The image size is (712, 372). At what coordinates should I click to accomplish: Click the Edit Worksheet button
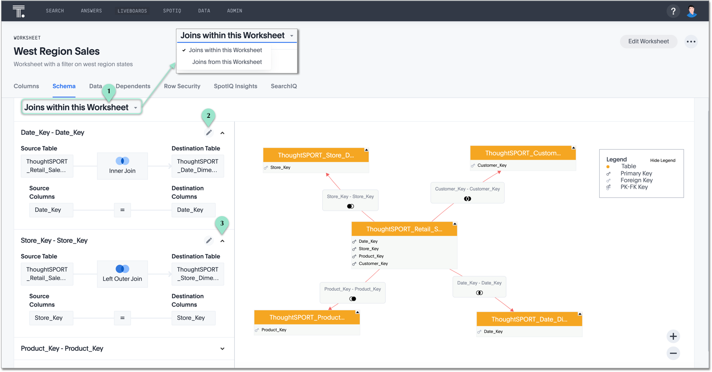tap(648, 42)
